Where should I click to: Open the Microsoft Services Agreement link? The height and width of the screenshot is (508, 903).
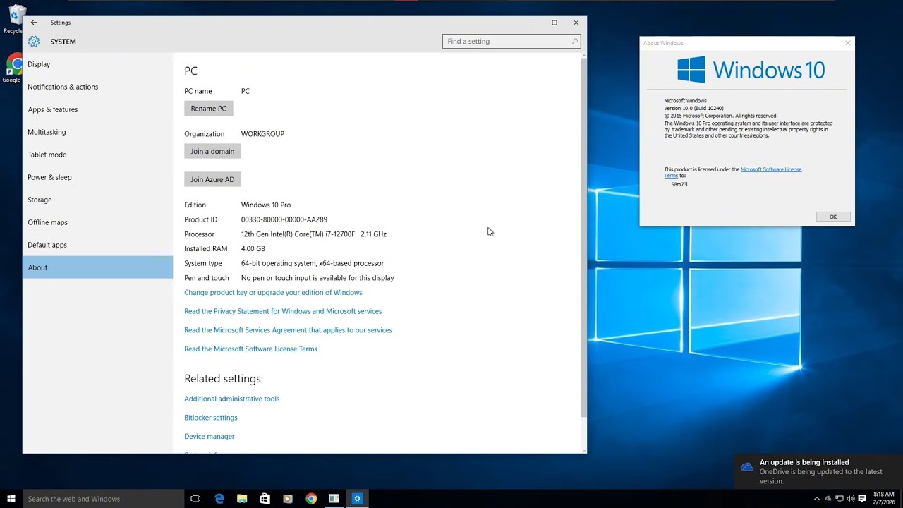tap(288, 330)
